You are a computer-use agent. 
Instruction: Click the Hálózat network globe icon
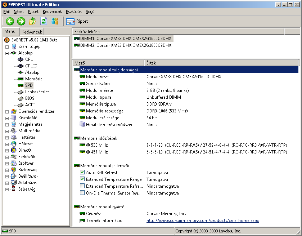(x=14, y=144)
